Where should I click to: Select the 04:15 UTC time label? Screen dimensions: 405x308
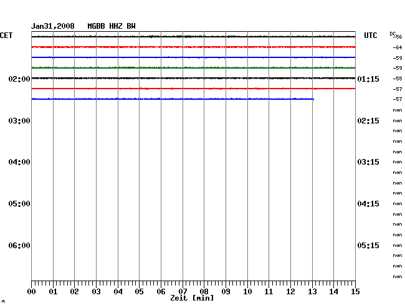[x=368, y=204]
